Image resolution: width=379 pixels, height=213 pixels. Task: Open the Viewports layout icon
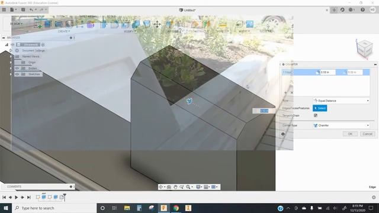point(214,187)
